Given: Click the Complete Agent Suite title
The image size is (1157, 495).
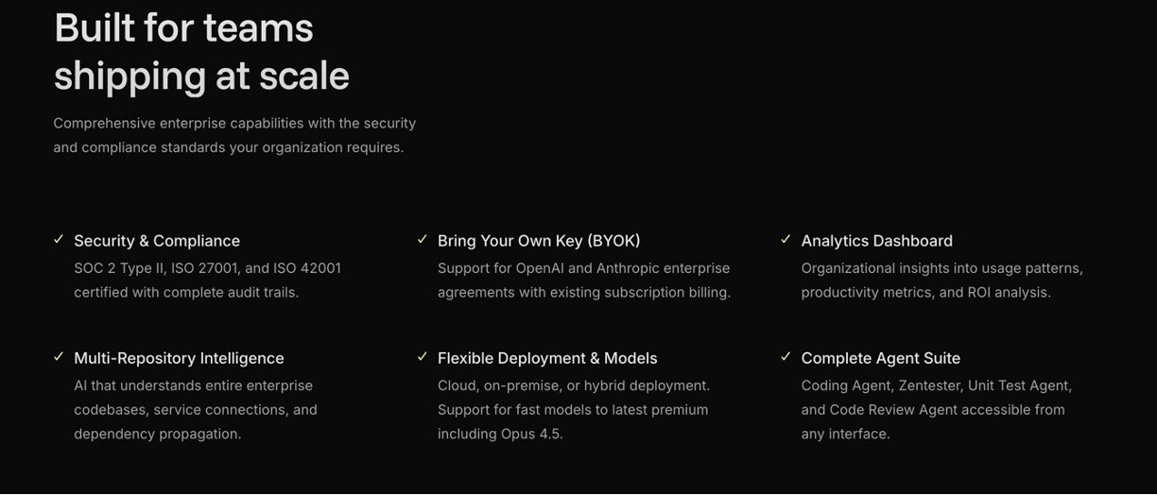Looking at the screenshot, I should coord(880,358).
